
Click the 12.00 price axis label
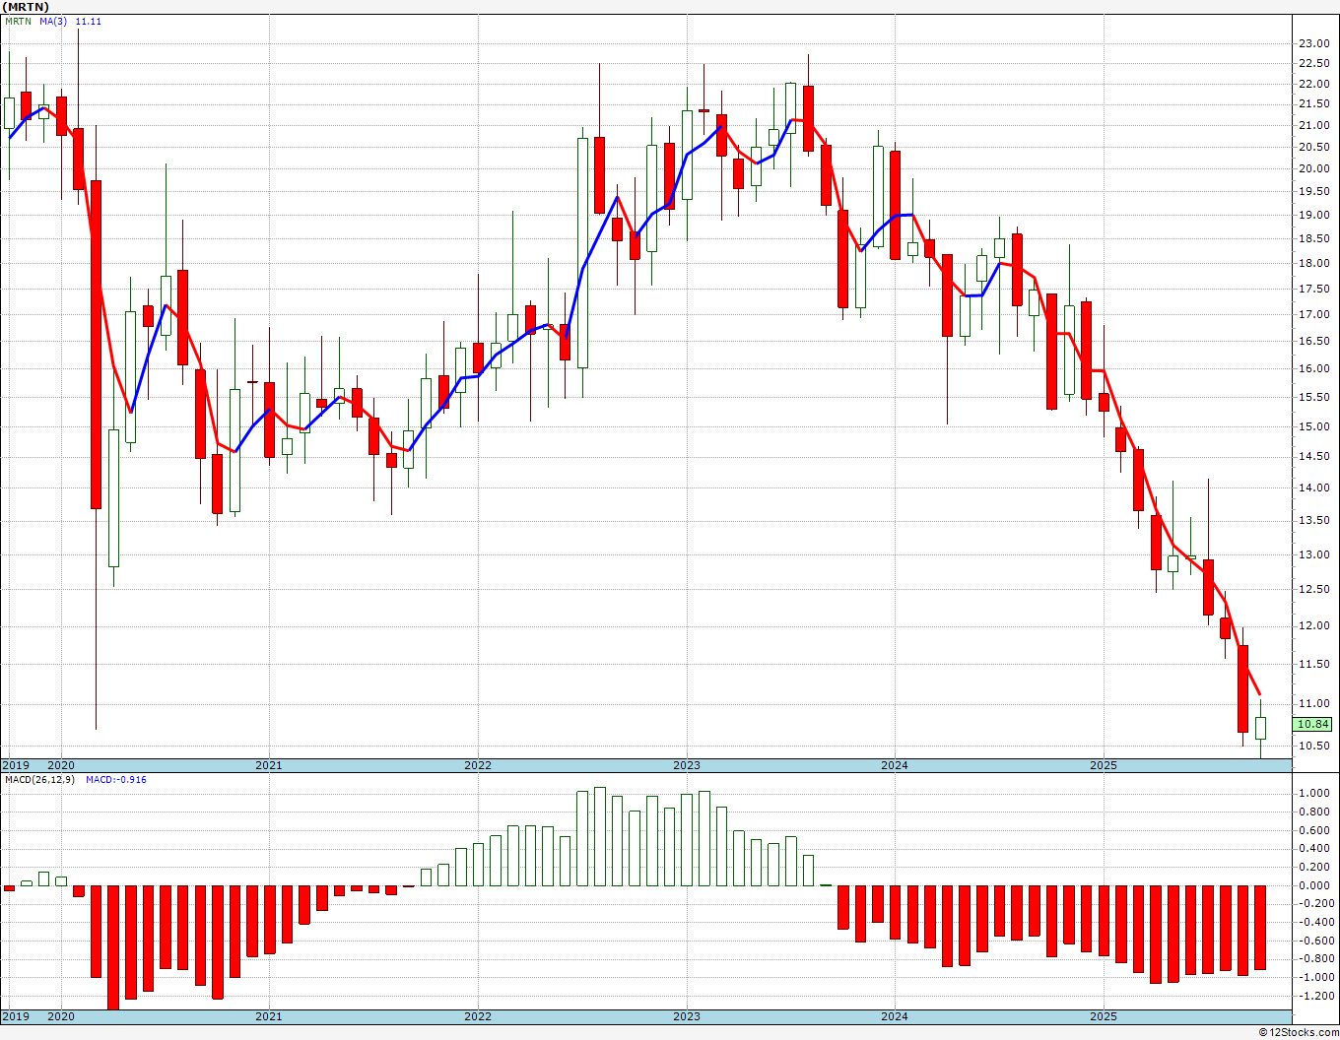1313,625
